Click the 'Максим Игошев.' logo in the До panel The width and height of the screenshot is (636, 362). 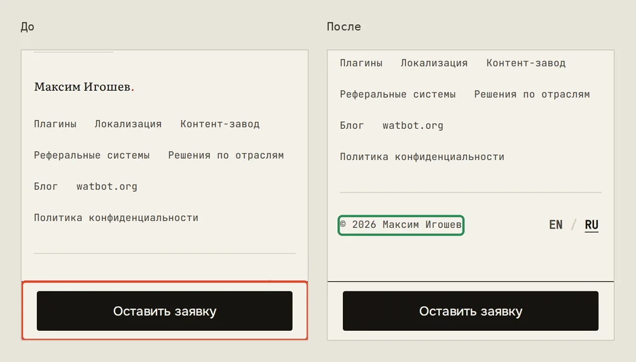point(84,86)
